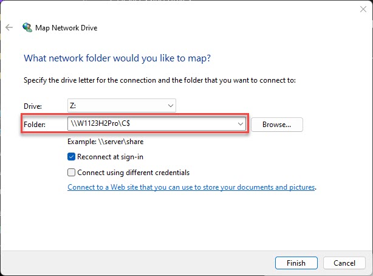Click the Map Network Drive globe icon
Viewport: 373px width, 276px height.
coord(27,27)
